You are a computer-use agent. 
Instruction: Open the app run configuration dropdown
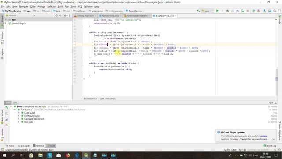[208, 11]
